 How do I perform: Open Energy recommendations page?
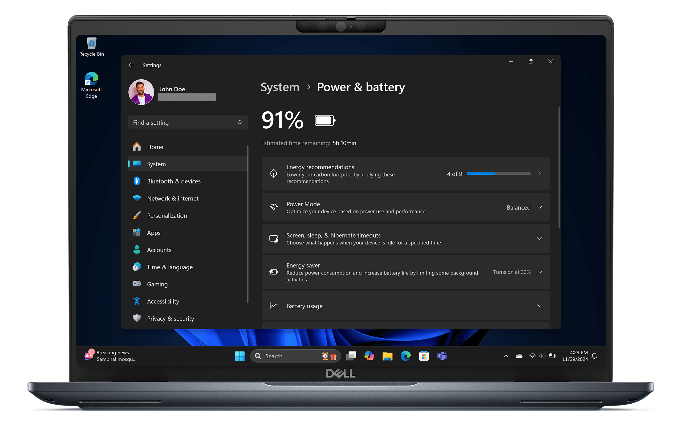coord(405,174)
